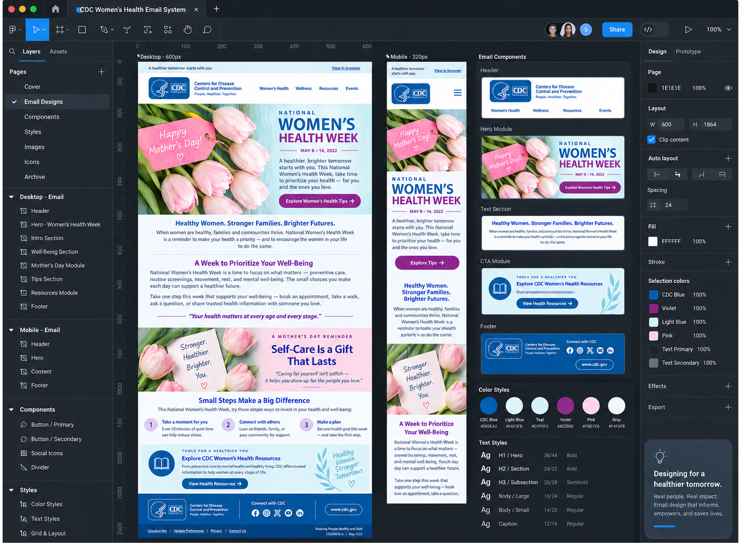Open the 100% zoom dropdown
This screenshot has height=547, width=742.
click(x=718, y=30)
